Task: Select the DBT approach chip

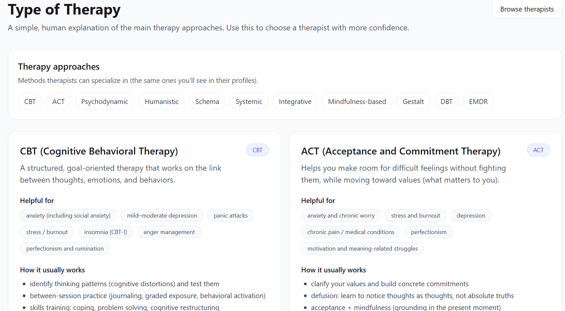Action: 446,101
